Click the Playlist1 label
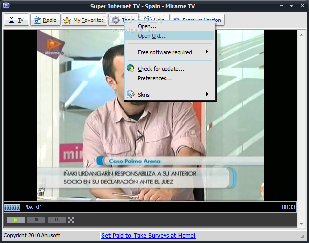The width and height of the screenshot is (309, 243). 33,207
